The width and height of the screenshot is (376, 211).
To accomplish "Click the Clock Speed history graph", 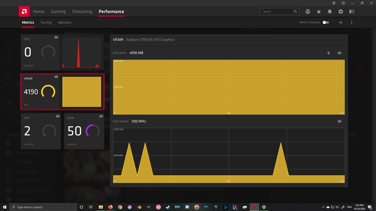I will tap(229, 155).
